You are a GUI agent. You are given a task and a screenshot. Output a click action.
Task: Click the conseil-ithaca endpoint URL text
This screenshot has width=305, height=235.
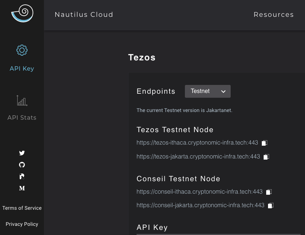200,191
